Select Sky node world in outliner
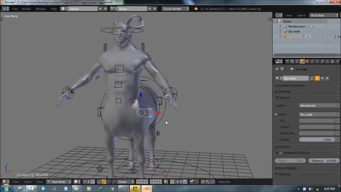The height and width of the screenshot is (192, 341). click(x=294, y=31)
